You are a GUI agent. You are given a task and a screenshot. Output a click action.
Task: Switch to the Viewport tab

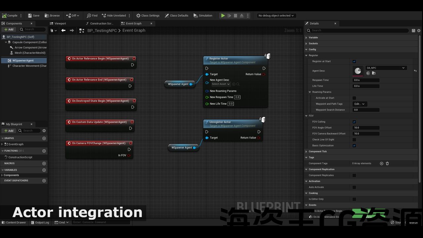pyautogui.click(x=60, y=23)
